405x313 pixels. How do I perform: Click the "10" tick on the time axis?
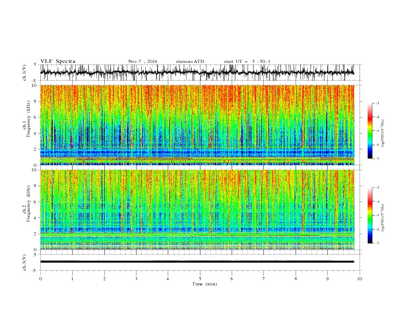point(359,279)
